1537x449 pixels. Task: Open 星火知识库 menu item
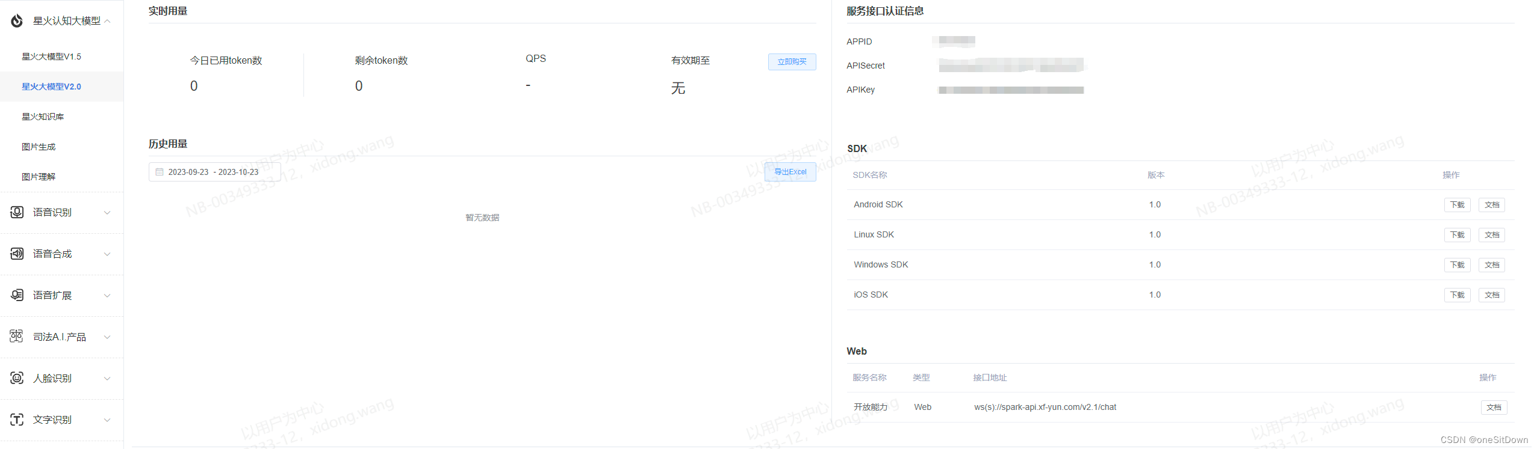click(x=61, y=117)
